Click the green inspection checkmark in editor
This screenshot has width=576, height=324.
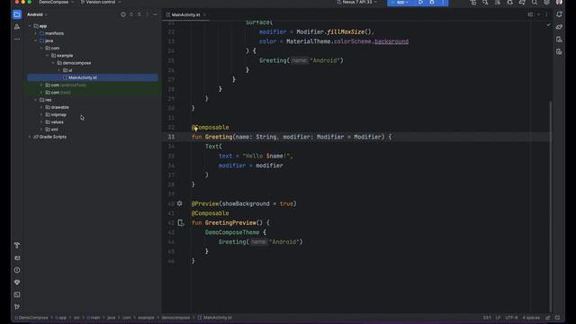pos(548,25)
